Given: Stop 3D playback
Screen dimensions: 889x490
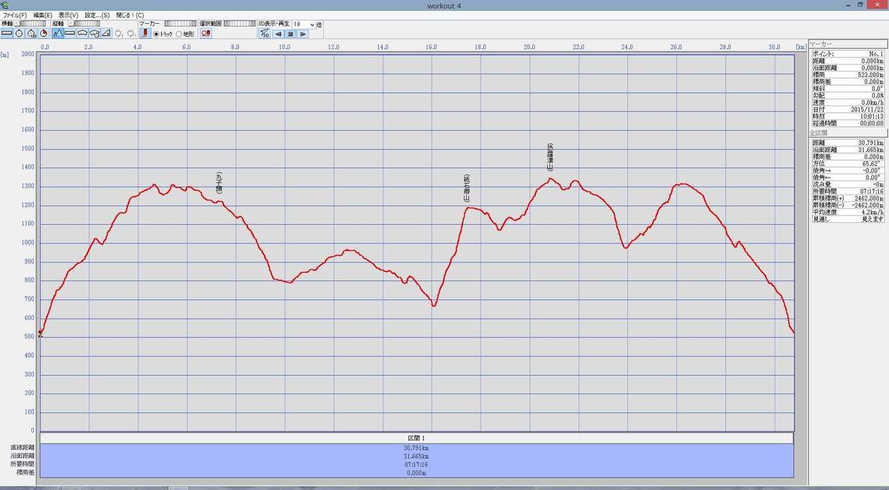Looking at the screenshot, I should tap(290, 34).
